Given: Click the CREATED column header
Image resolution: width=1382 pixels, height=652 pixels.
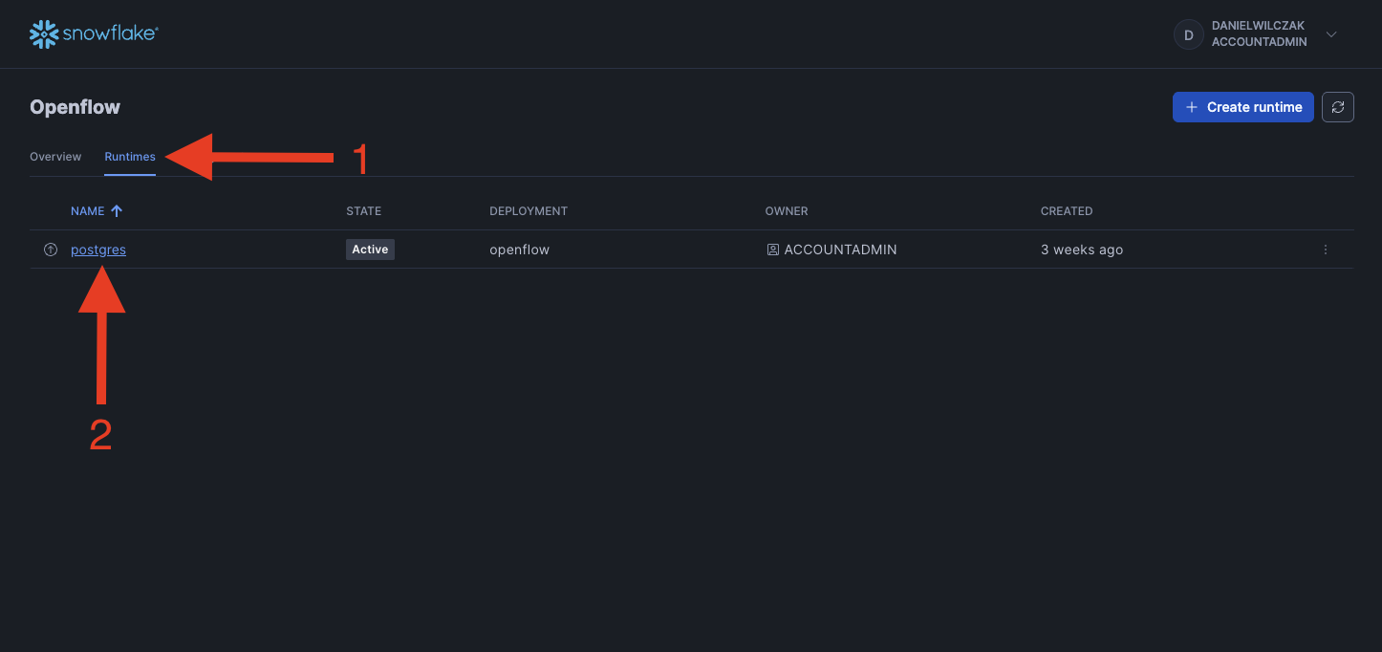Looking at the screenshot, I should click(1066, 211).
